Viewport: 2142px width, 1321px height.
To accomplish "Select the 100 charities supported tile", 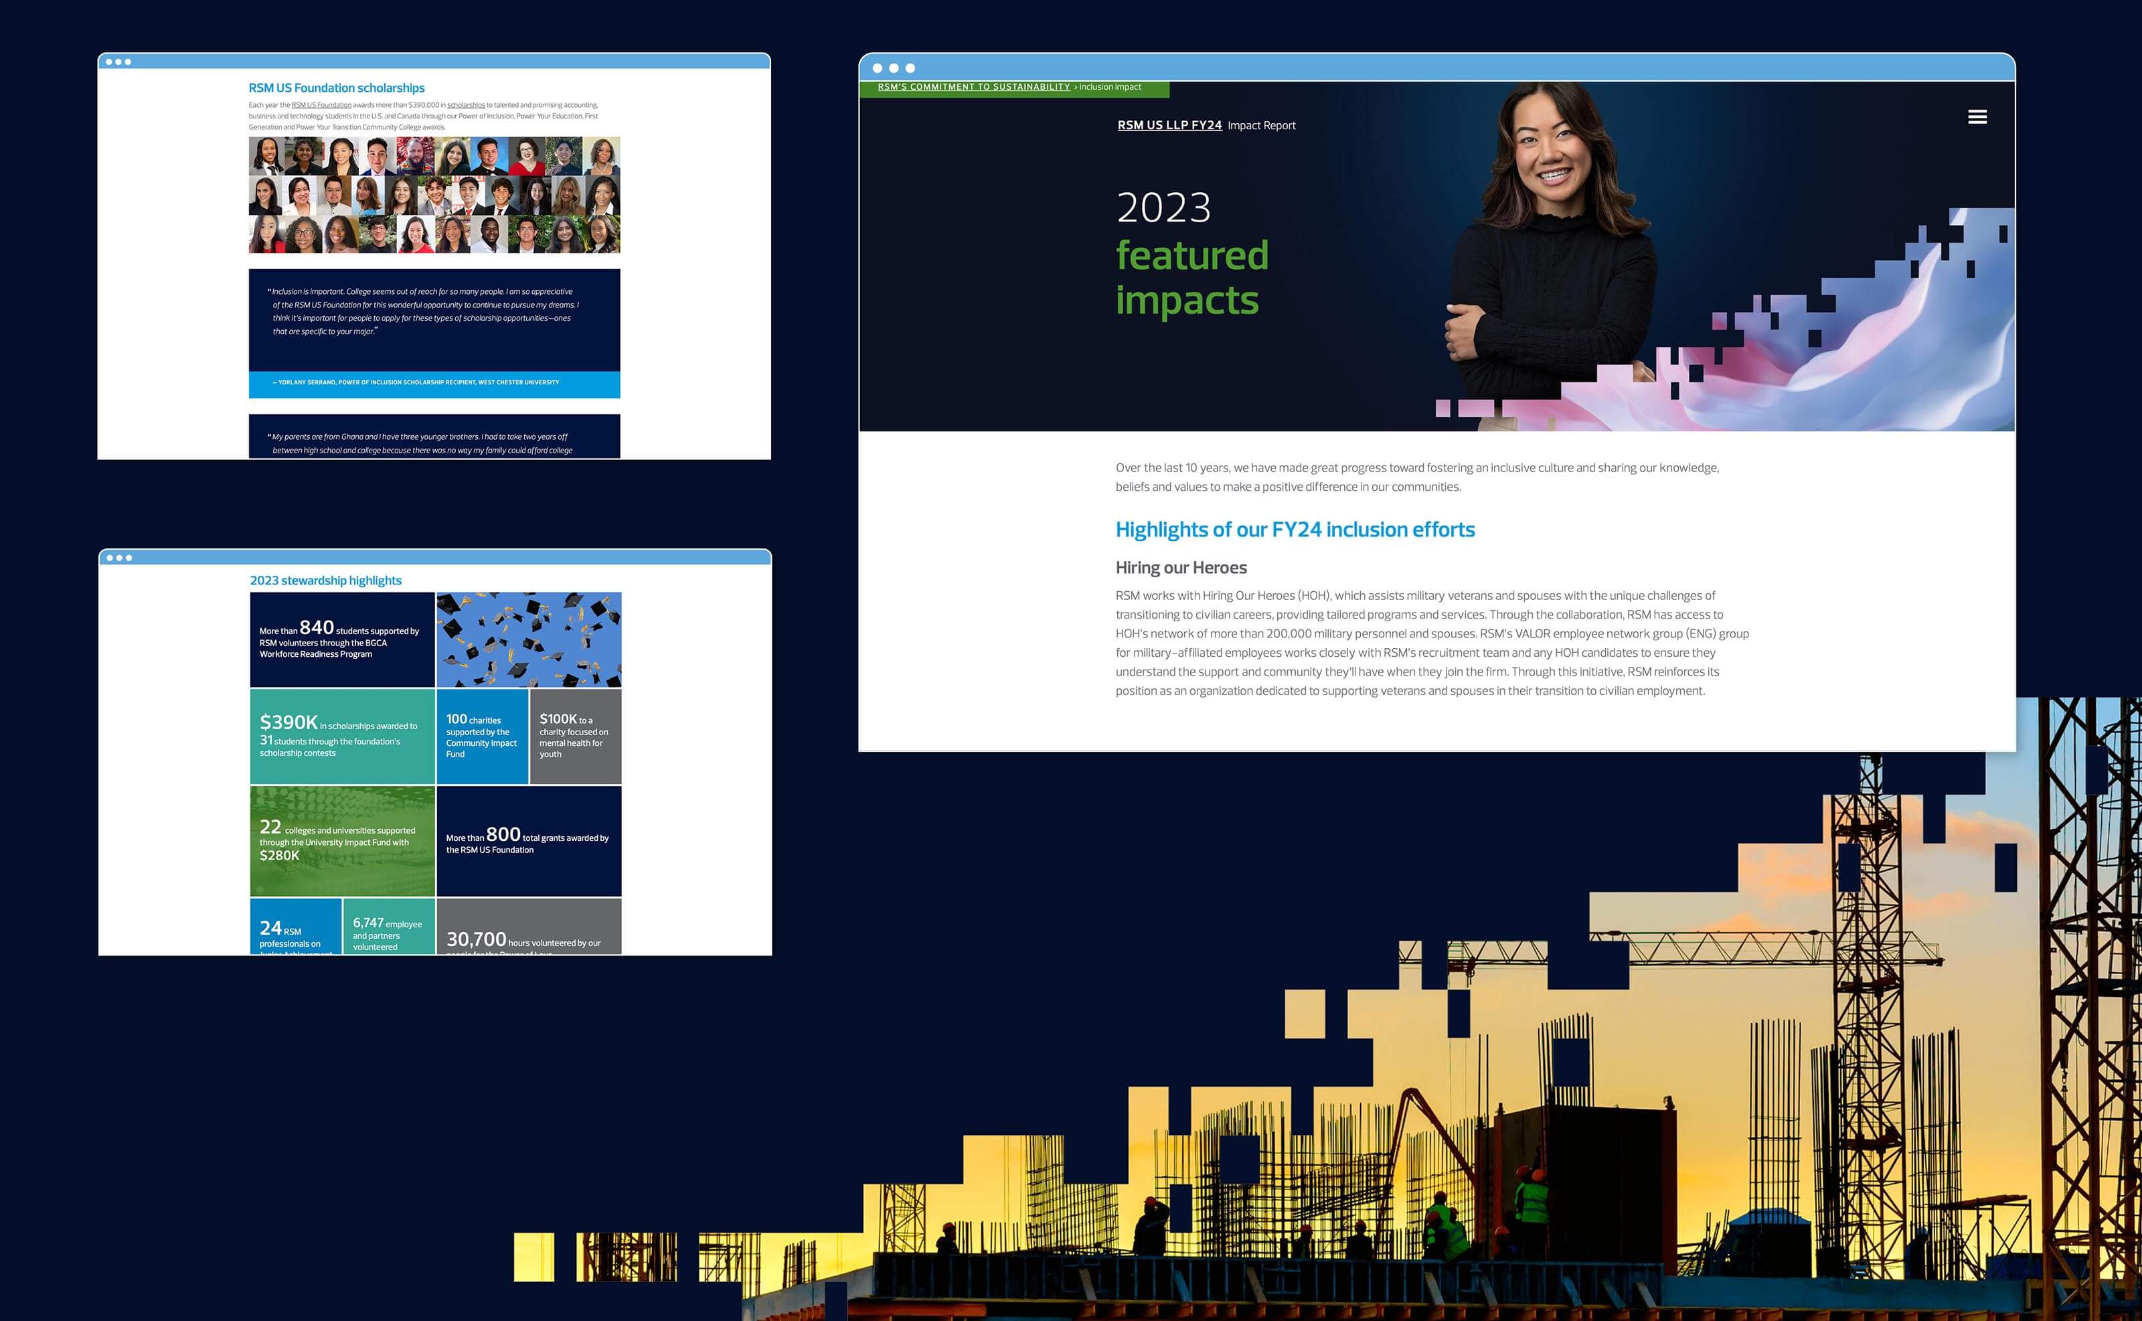I will 482,736.
